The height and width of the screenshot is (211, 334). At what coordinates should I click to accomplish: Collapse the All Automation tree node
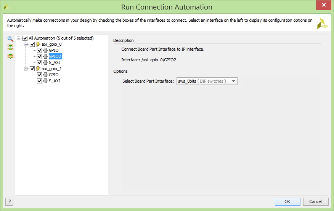coord(19,38)
